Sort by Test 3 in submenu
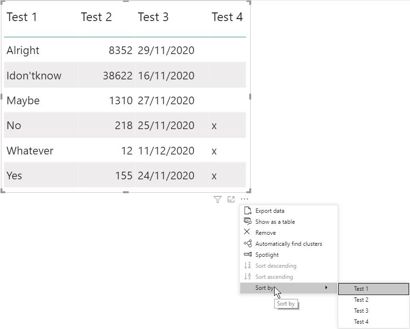Image resolution: width=410 pixels, height=329 pixels. click(x=373, y=311)
